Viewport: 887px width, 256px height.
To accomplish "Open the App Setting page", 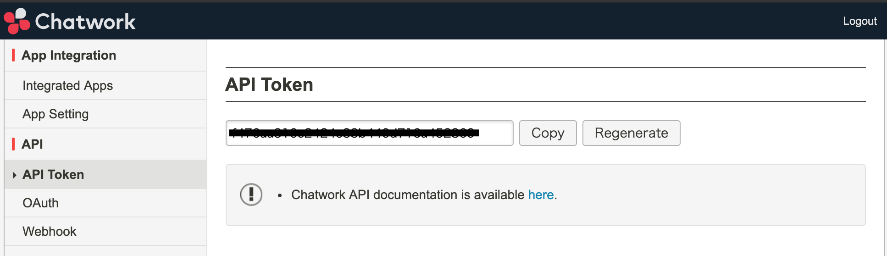I will click(55, 114).
